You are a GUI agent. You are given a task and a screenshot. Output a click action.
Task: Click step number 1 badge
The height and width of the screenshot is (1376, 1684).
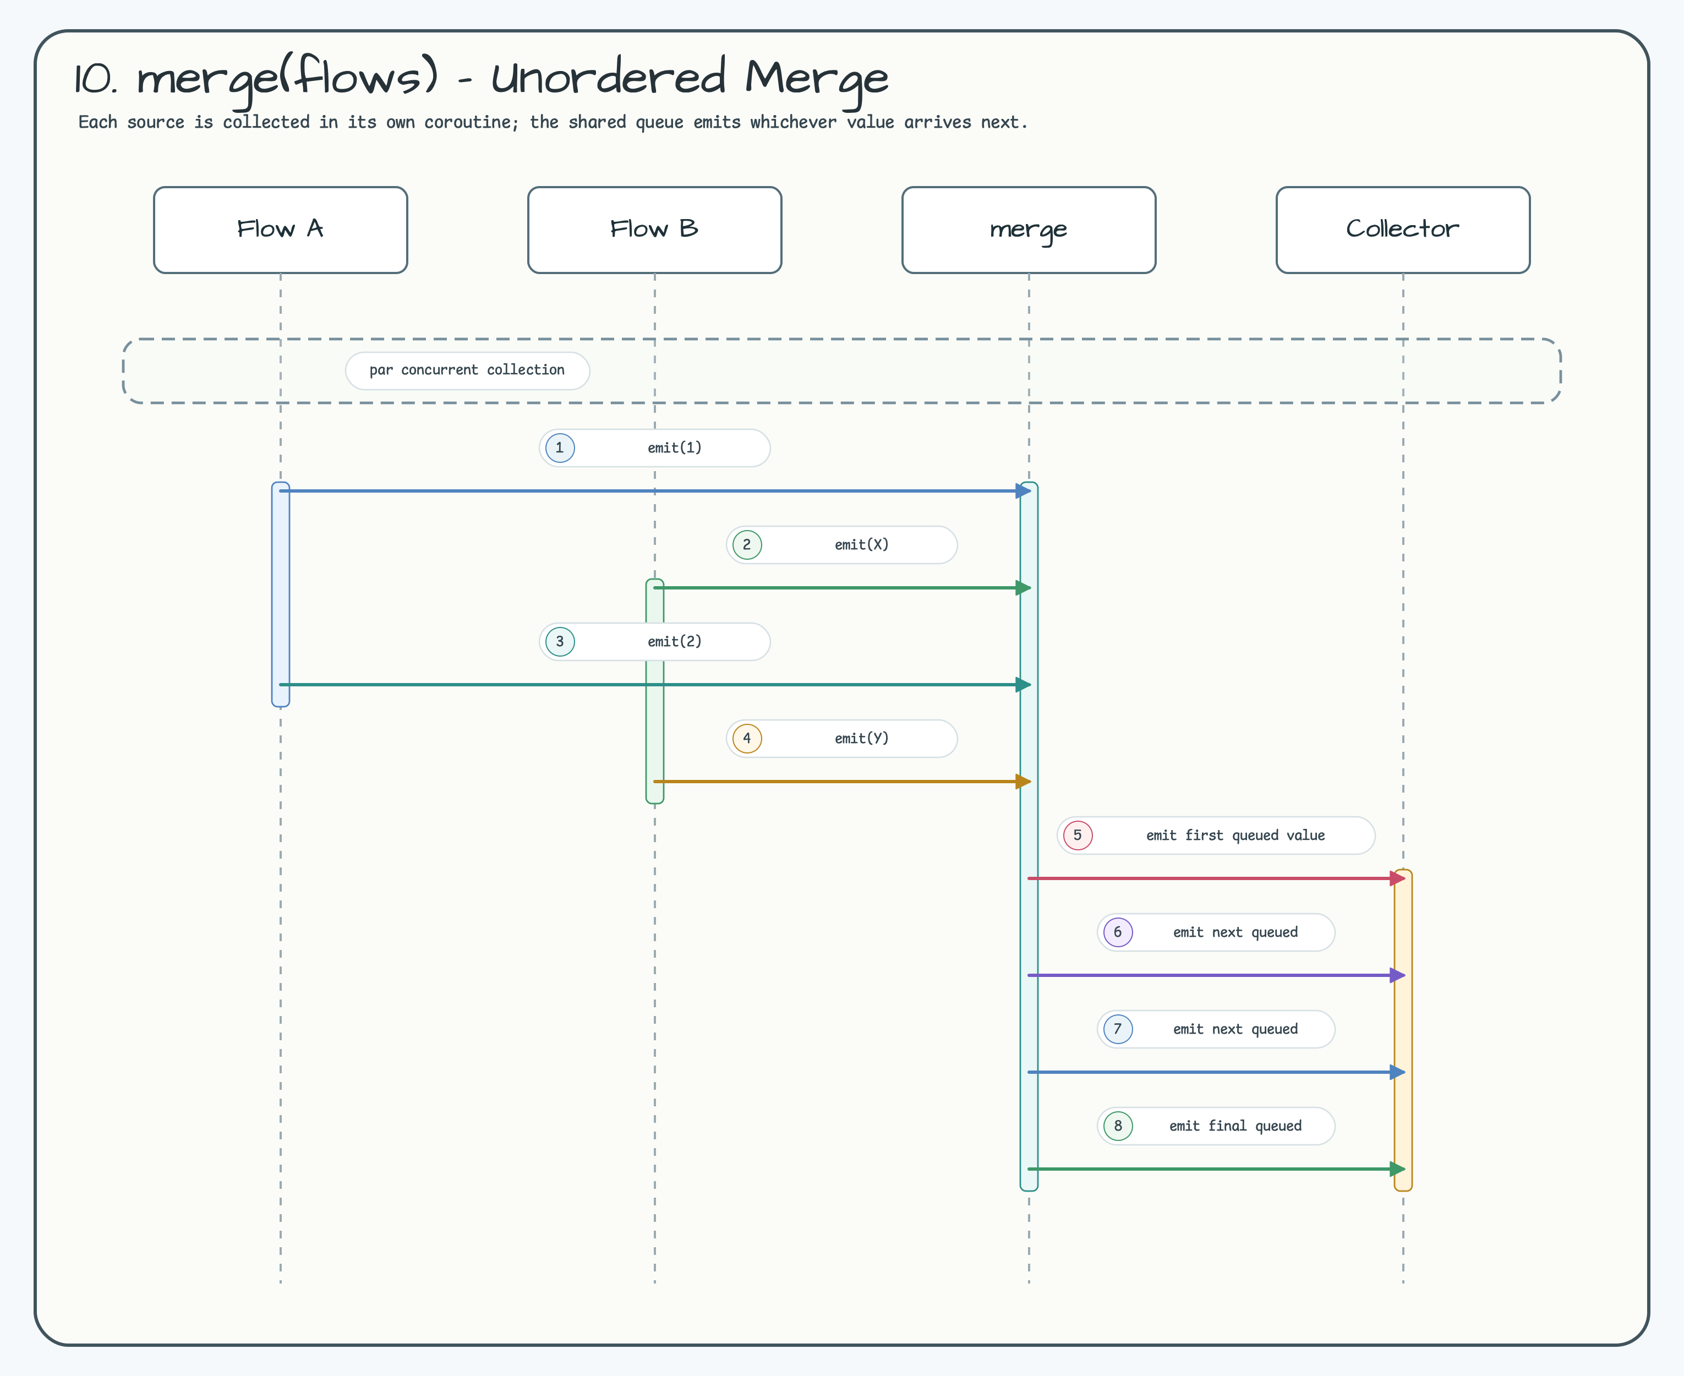click(x=560, y=448)
